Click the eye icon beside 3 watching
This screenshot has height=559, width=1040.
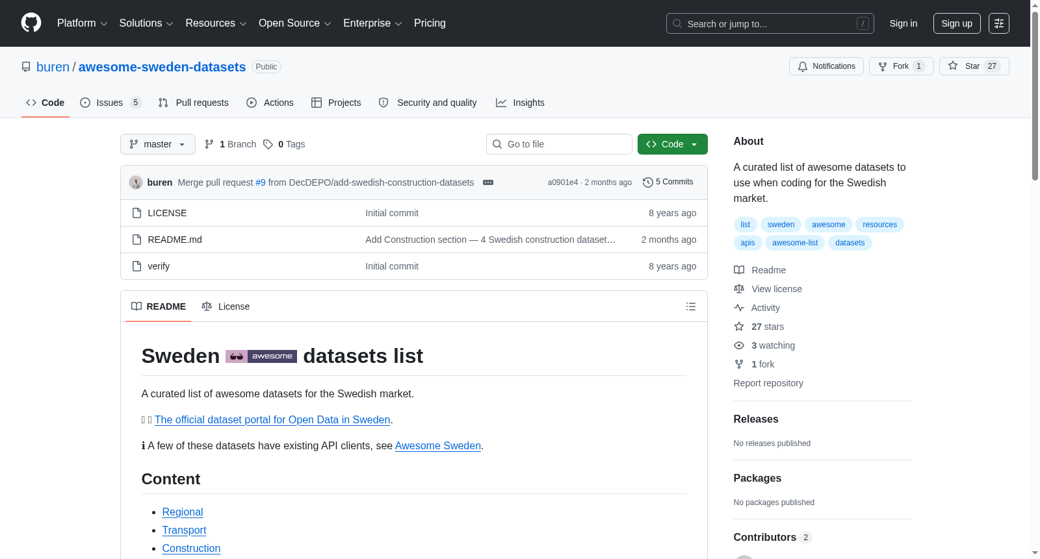point(739,345)
